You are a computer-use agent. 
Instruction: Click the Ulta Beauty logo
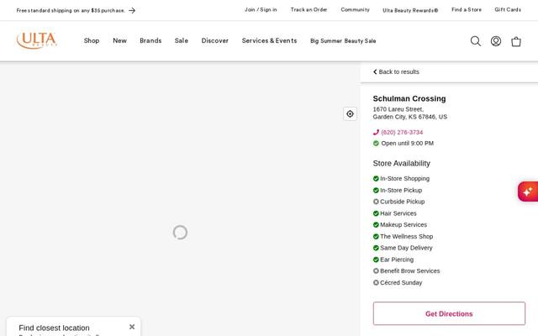pos(37,40)
